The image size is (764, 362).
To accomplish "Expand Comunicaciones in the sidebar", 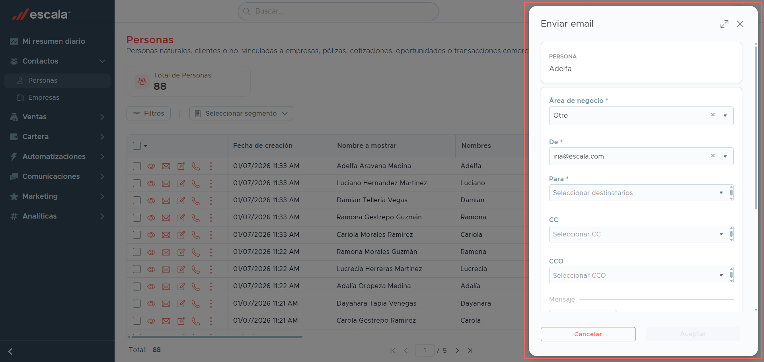I will [x=57, y=176].
